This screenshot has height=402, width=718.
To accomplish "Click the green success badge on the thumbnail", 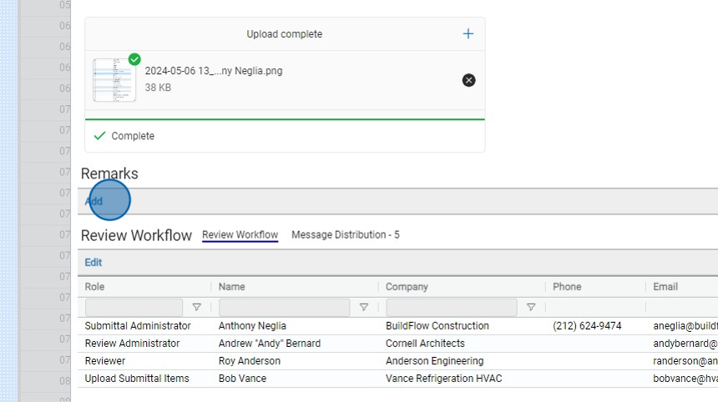I will click(134, 59).
